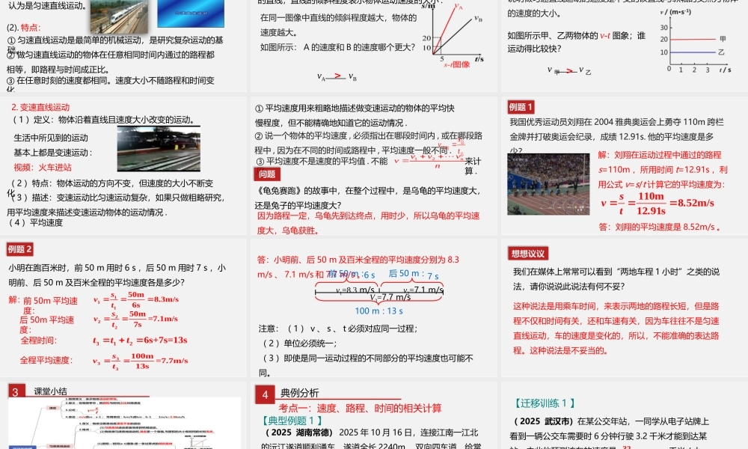Image resolution: width=748 pixels, height=449 pixels.
Task: Click the blue text 后 50 m：7 s
Action: click(x=414, y=274)
